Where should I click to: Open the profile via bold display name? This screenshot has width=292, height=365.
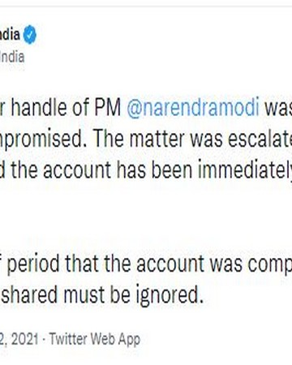10,35
